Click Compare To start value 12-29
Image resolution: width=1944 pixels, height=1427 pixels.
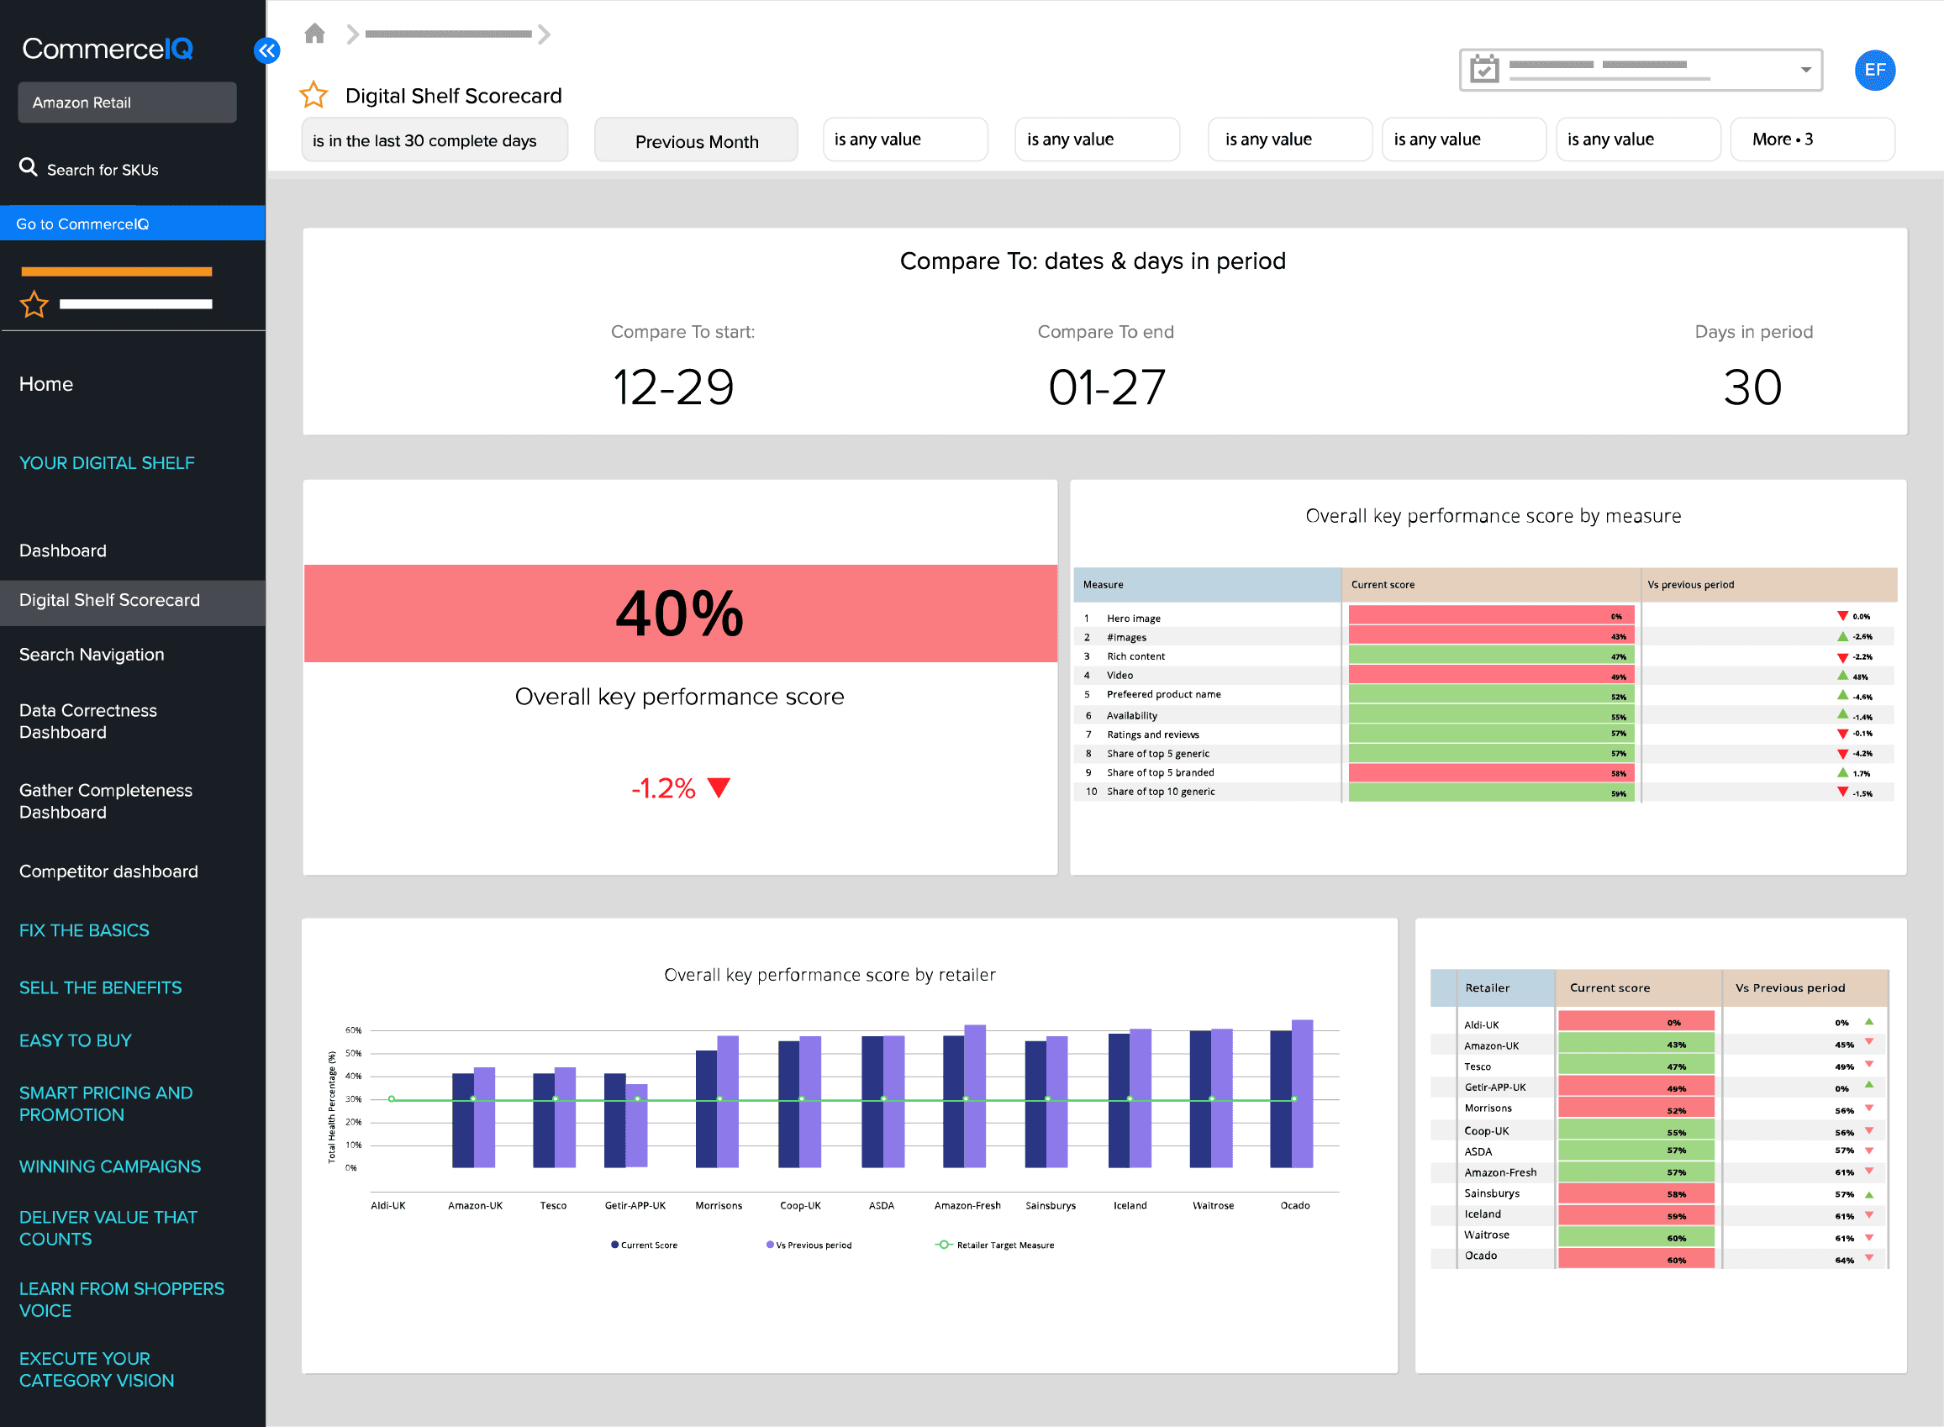pos(672,387)
